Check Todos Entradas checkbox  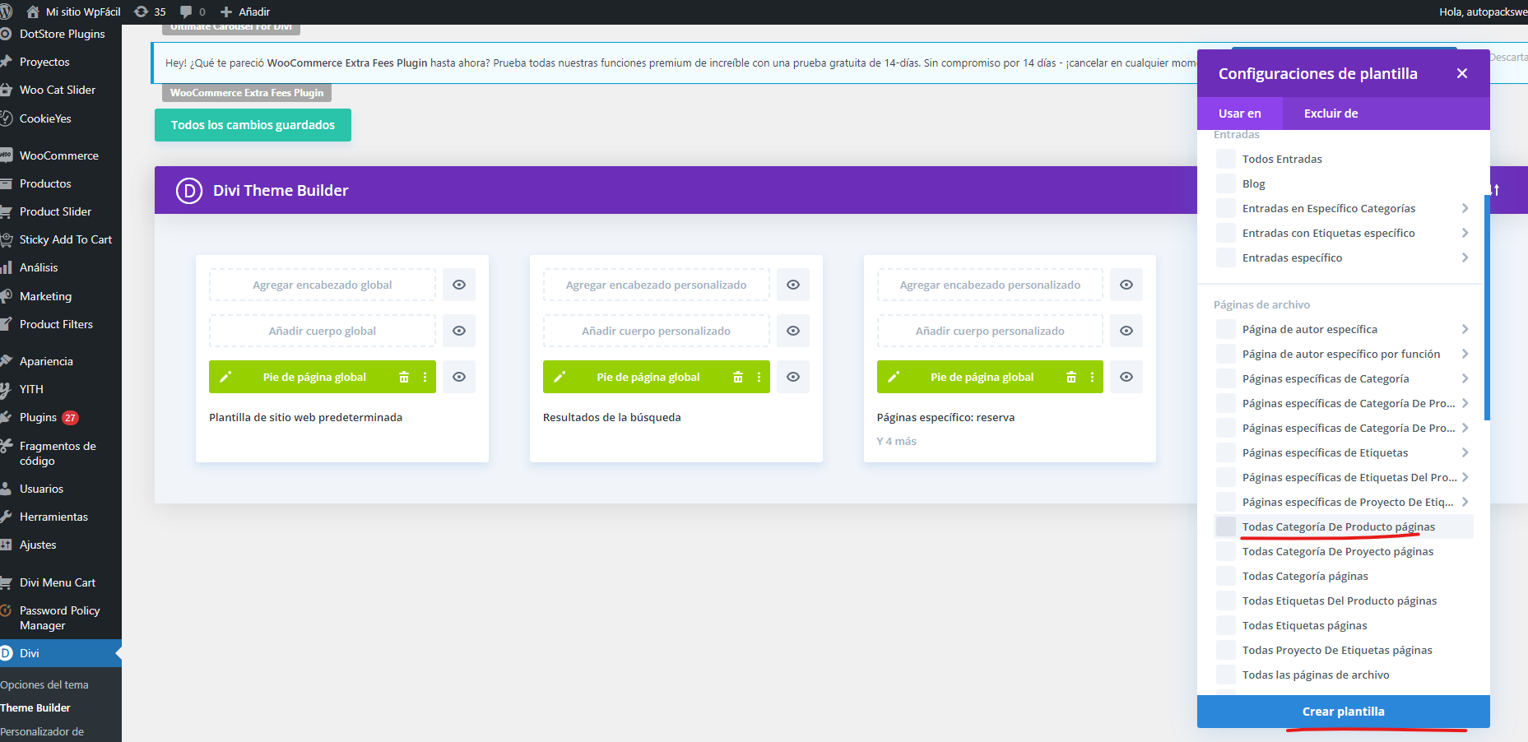[x=1226, y=159]
